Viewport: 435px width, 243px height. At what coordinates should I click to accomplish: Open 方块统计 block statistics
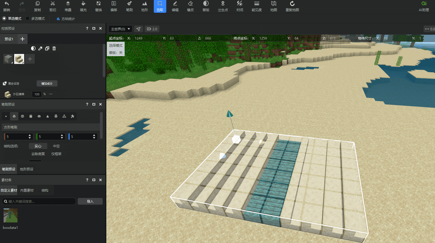[x=66, y=19]
